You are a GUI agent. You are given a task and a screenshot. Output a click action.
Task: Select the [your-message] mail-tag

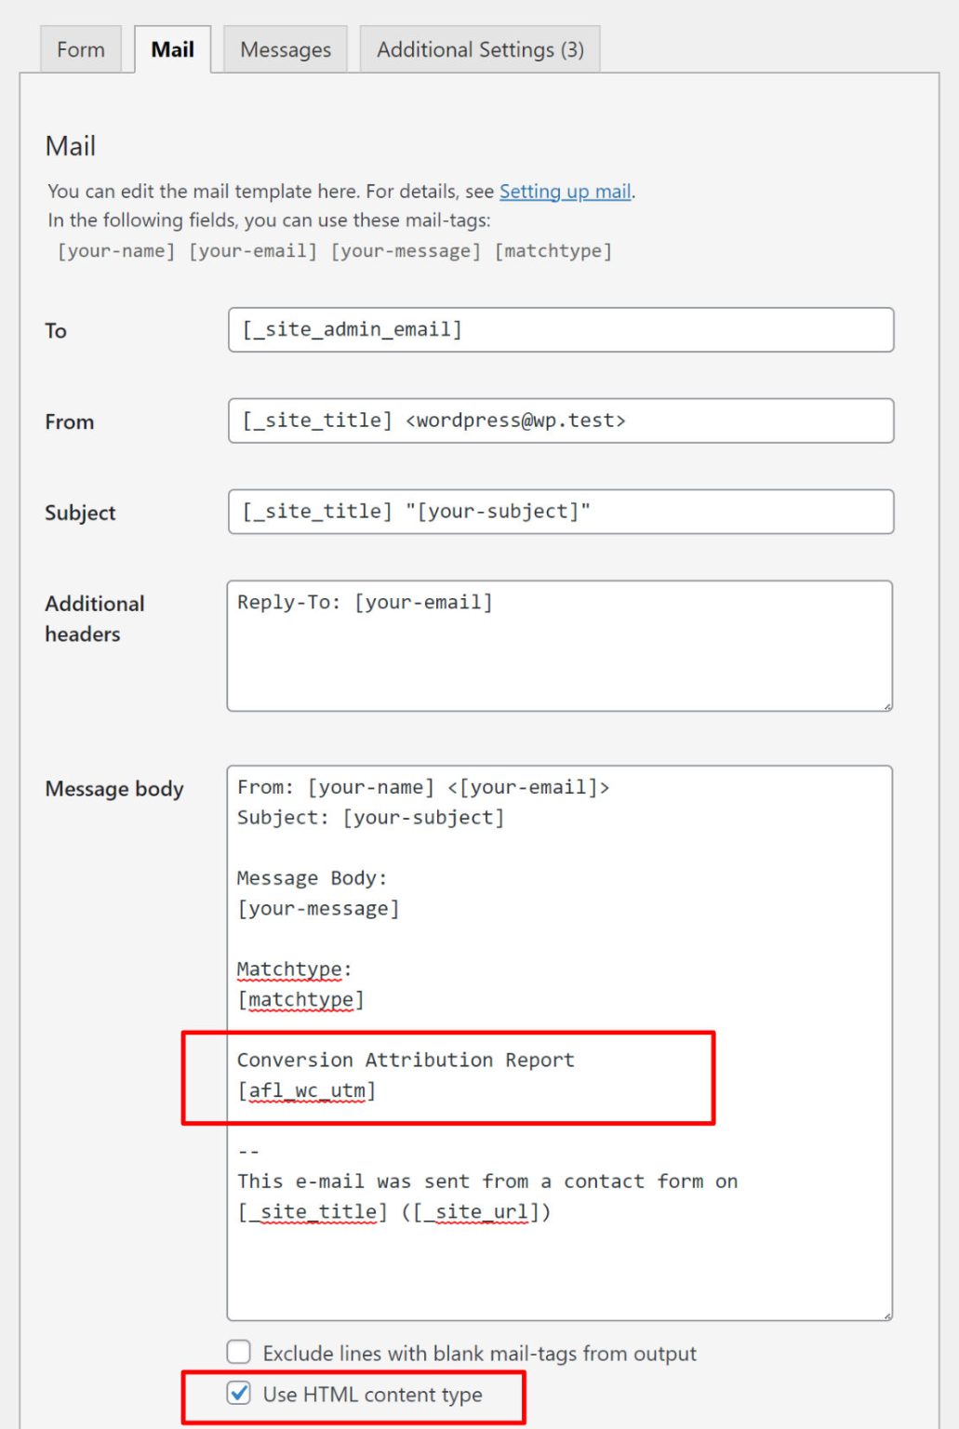[406, 251]
